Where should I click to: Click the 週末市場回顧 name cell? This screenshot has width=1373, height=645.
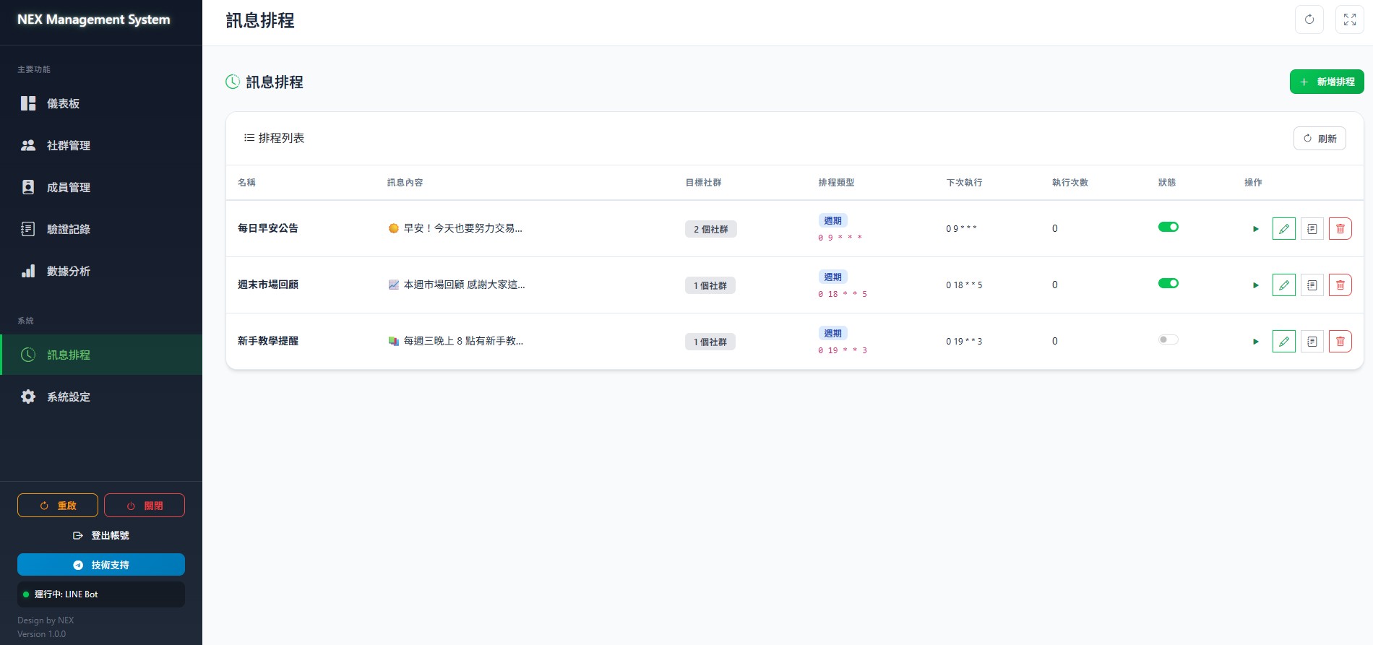pyautogui.click(x=268, y=285)
